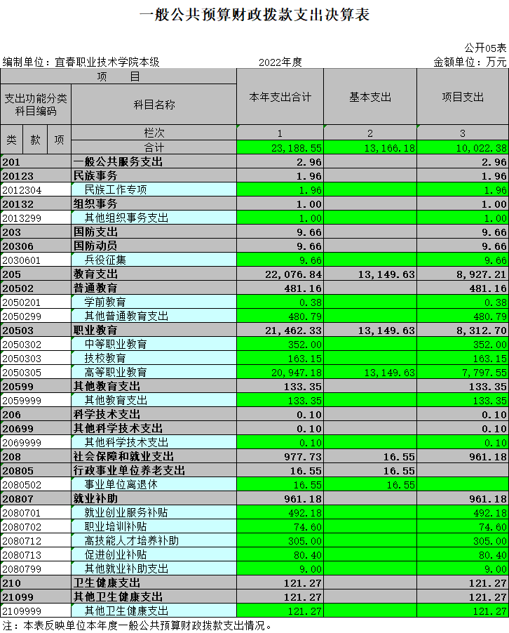Viewport: 509px width, 633px height.
Task: Select the 款 header cell
Action: [35, 140]
